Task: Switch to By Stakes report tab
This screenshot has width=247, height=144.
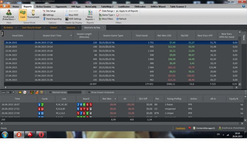Action: [8, 27]
